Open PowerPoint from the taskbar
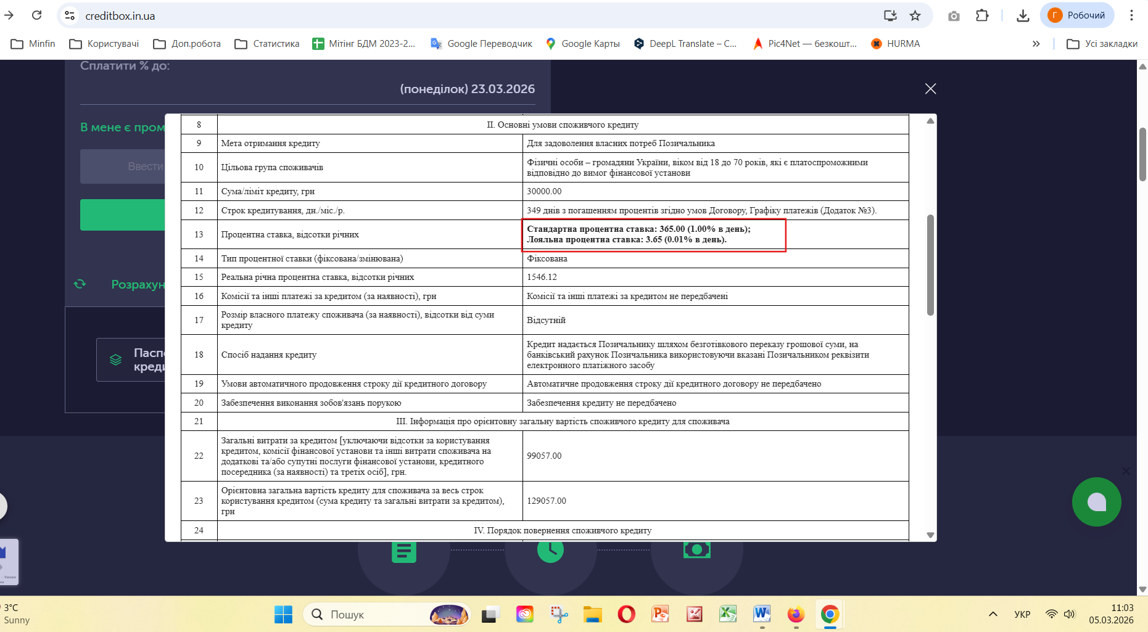 tap(660, 614)
